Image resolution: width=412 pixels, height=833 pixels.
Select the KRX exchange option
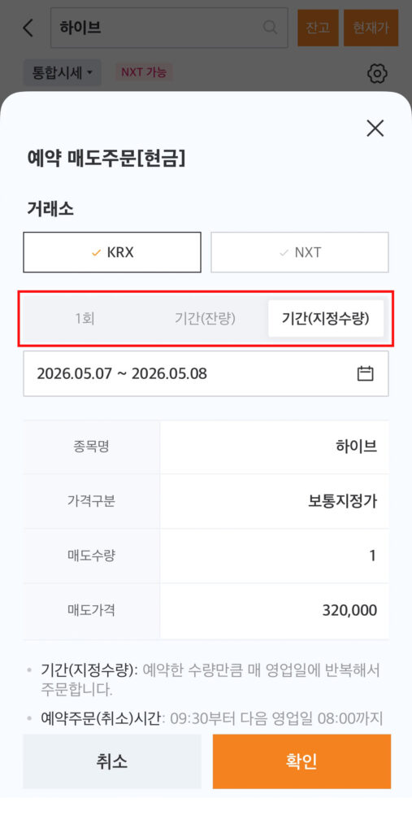[112, 252]
